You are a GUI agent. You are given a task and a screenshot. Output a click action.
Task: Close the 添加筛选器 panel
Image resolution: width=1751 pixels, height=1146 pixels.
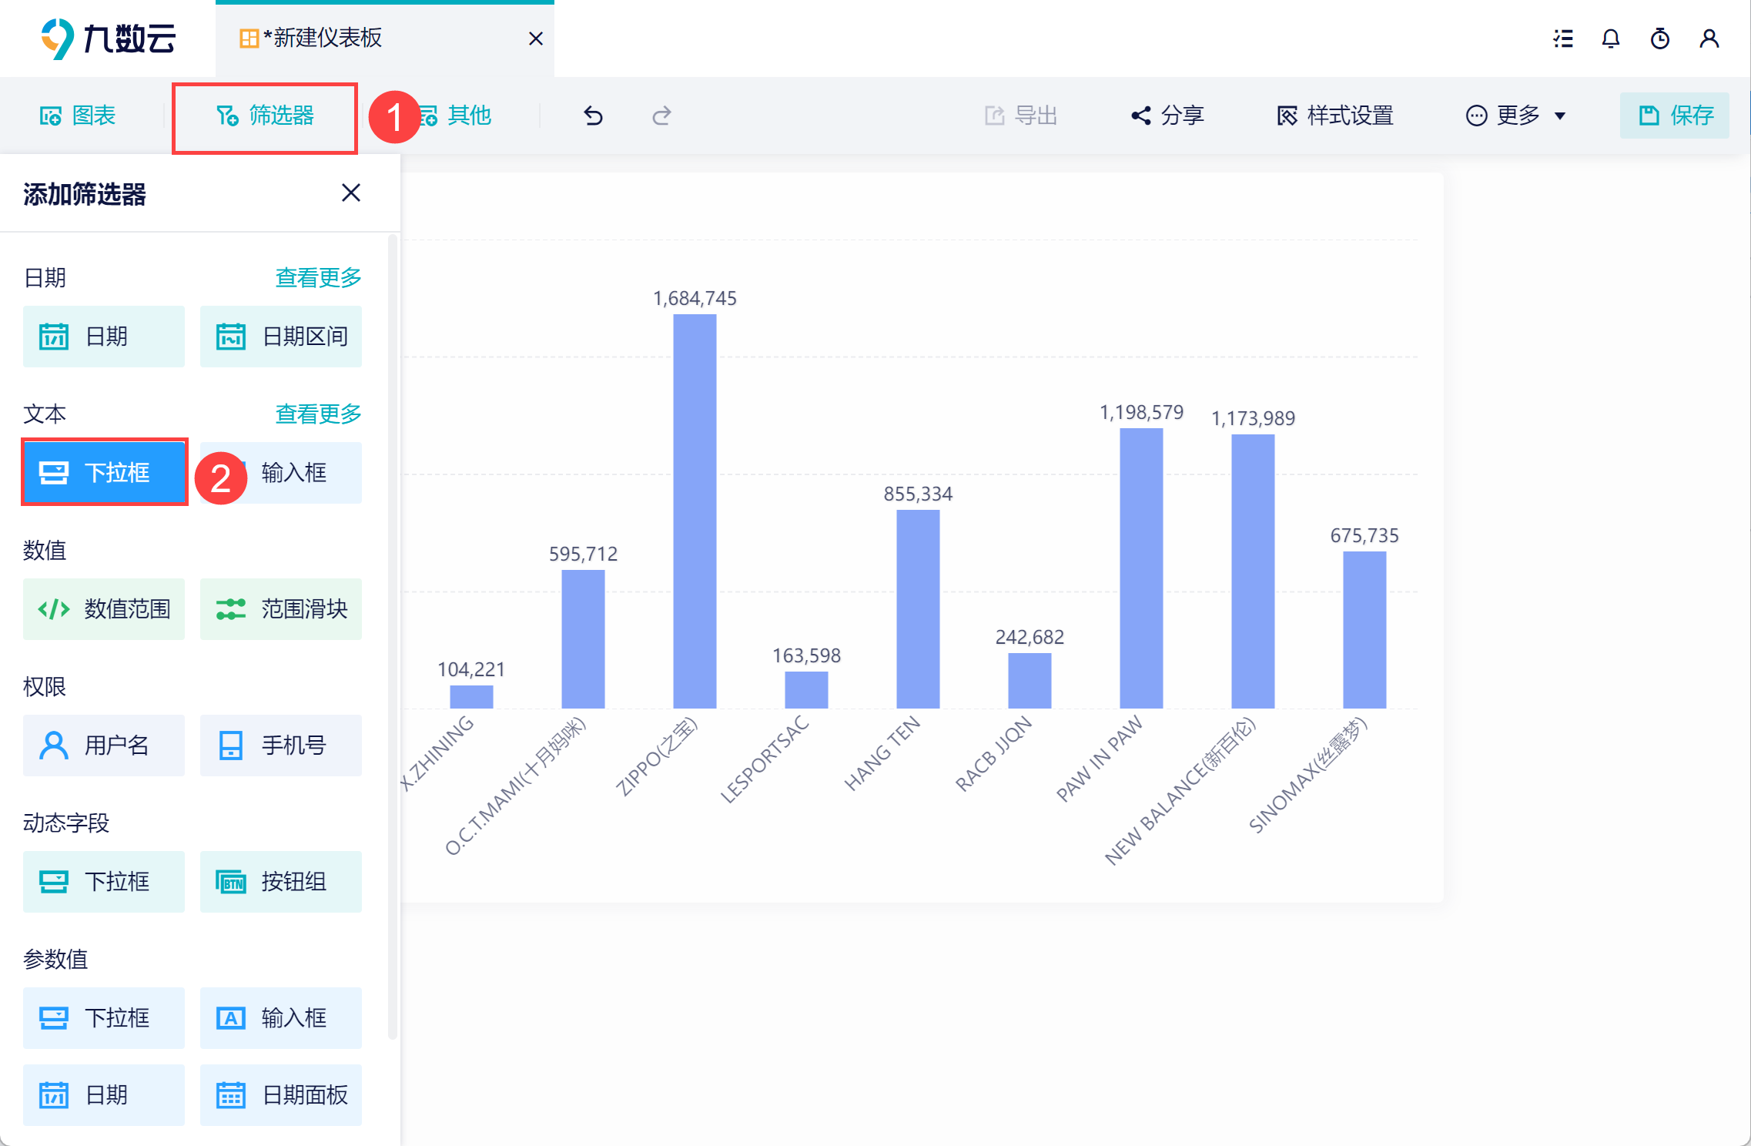click(351, 193)
